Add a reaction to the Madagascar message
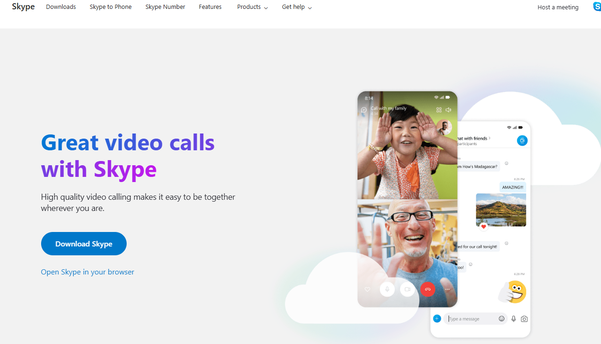601x344 pixels. tap(507, 163)
